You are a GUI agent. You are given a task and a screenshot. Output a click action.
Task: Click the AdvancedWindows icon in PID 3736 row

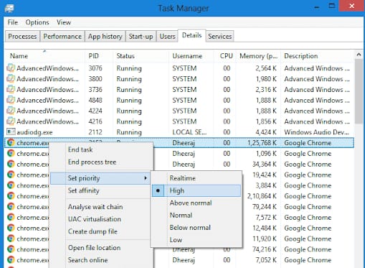[11, 90]
